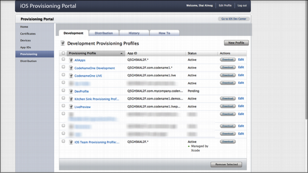Check the LivePreview row checkbox
The image size is (308, 173).
63,106
